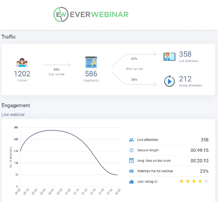The height and width of the screenshot is (202, 218).
Task: Click the 00:49:15 session length value
Action: pos(200,150)
